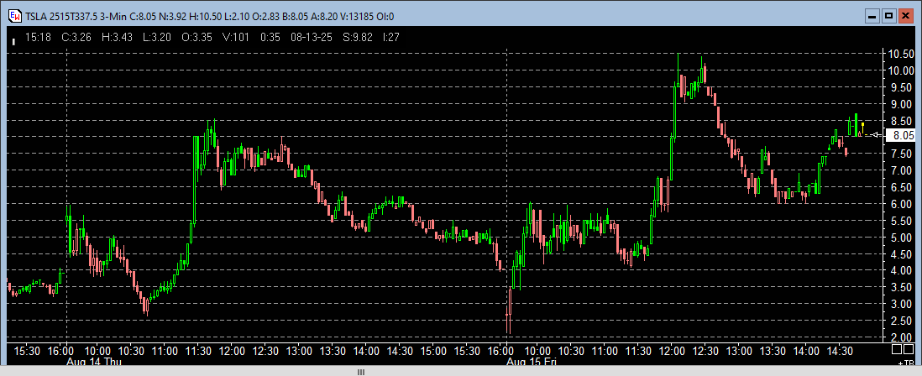
Task: Maximize the TSLA chart window
Action: pos(889,17)
